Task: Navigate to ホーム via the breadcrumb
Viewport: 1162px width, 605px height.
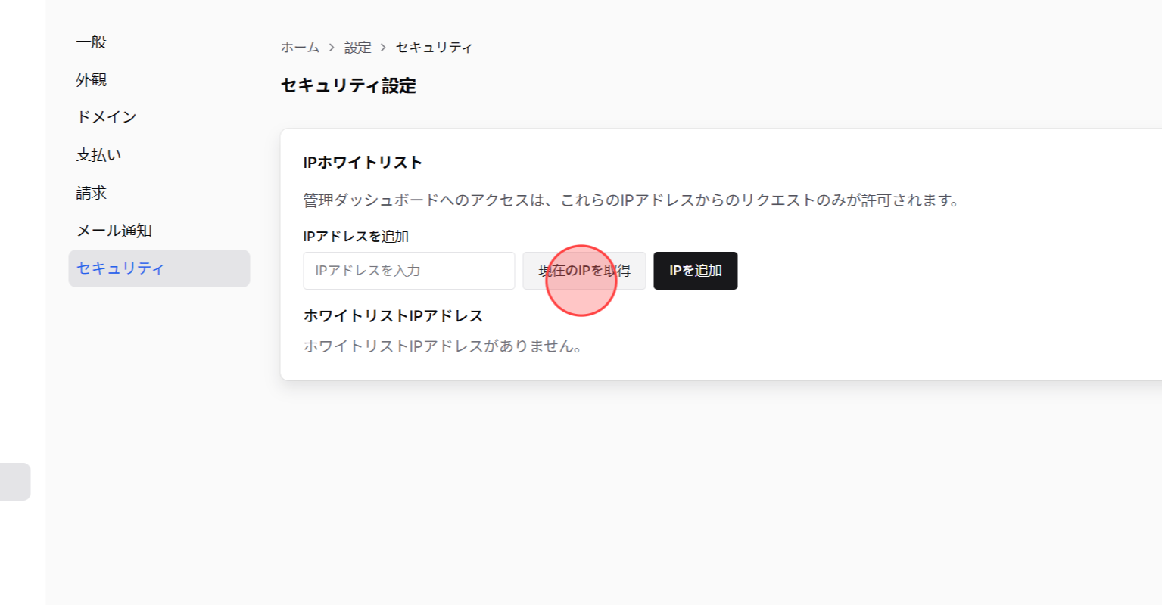Action: pos(298,47)
